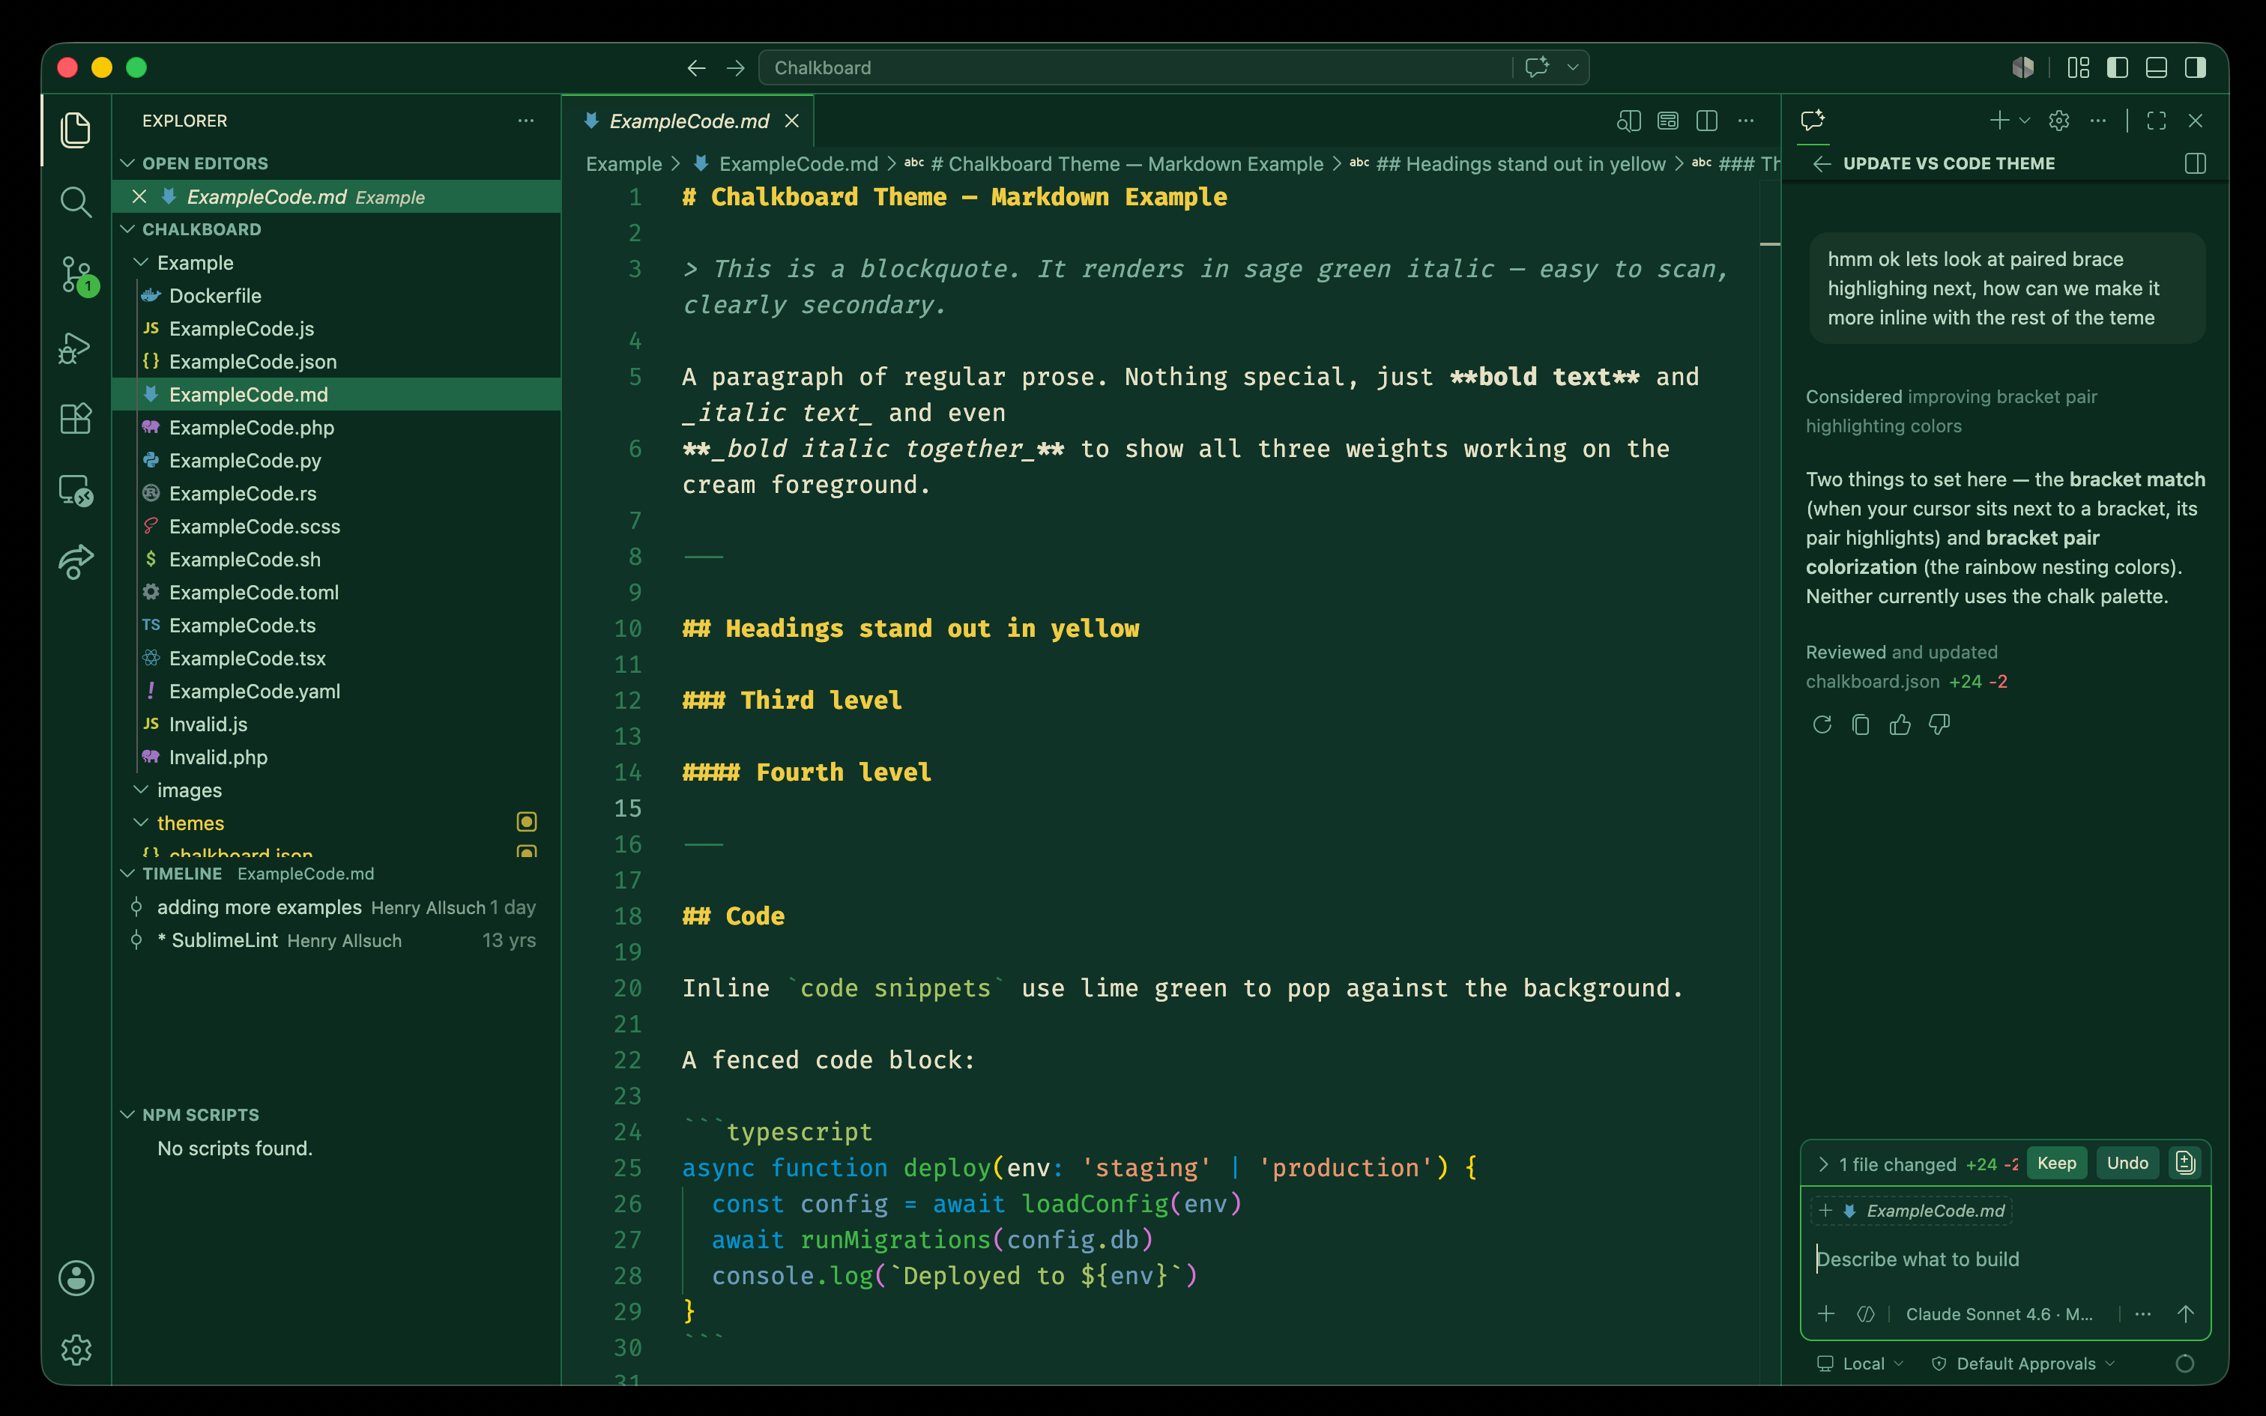Open the share/live view icon in activity bar

pos(76,562)
